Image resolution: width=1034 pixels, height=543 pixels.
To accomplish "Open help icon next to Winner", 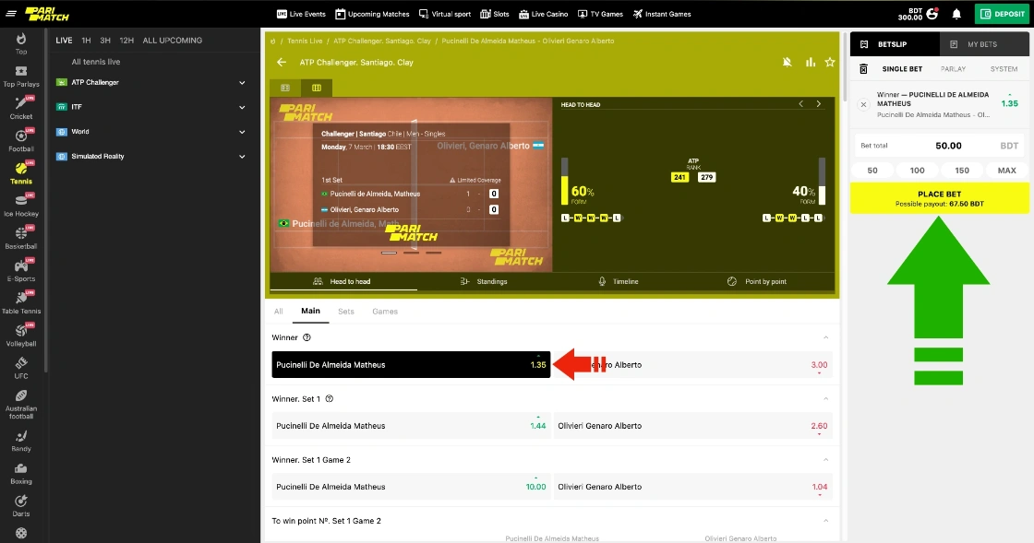I will 307,337.
